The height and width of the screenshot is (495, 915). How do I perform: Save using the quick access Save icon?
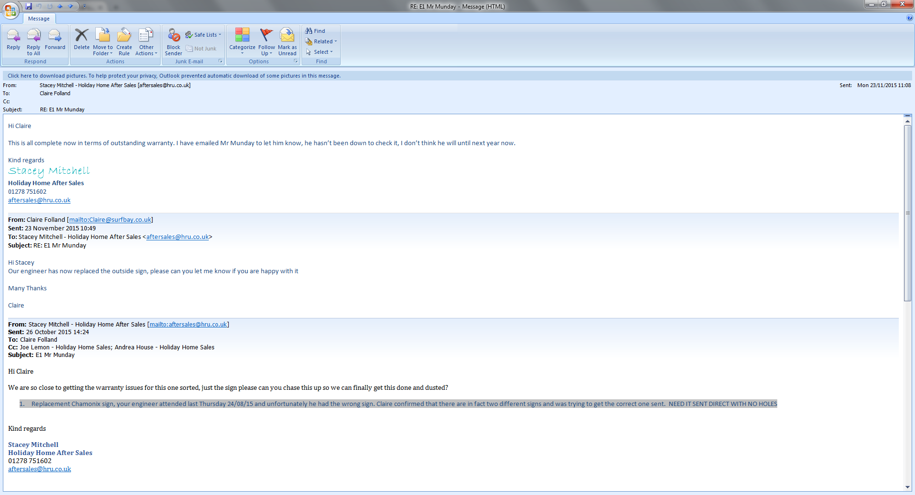tap(29, 6)
